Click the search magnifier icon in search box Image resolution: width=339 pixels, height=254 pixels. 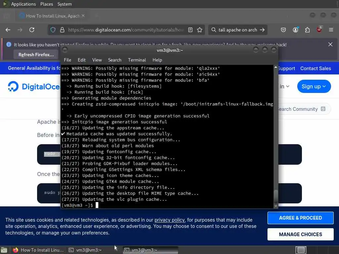(x=214, y=29)
